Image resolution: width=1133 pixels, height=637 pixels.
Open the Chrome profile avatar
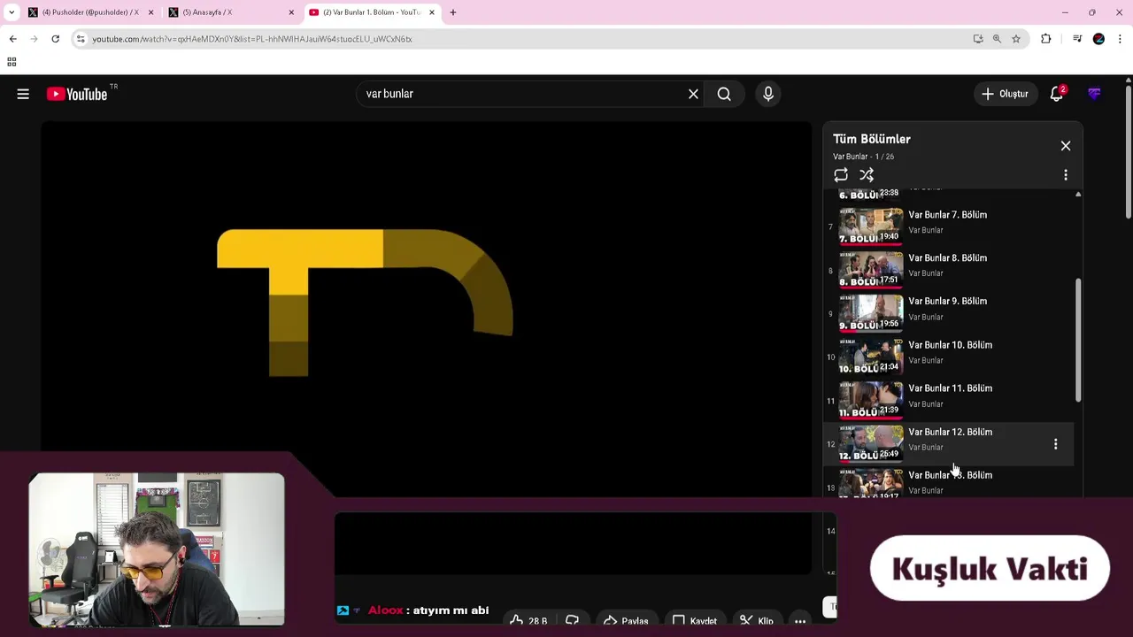click(1098, 39)
